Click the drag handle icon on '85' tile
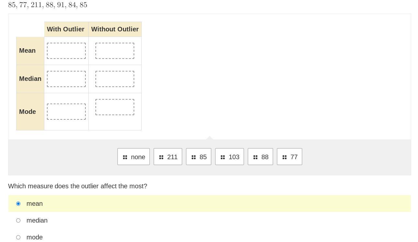 tap(194, 157)
